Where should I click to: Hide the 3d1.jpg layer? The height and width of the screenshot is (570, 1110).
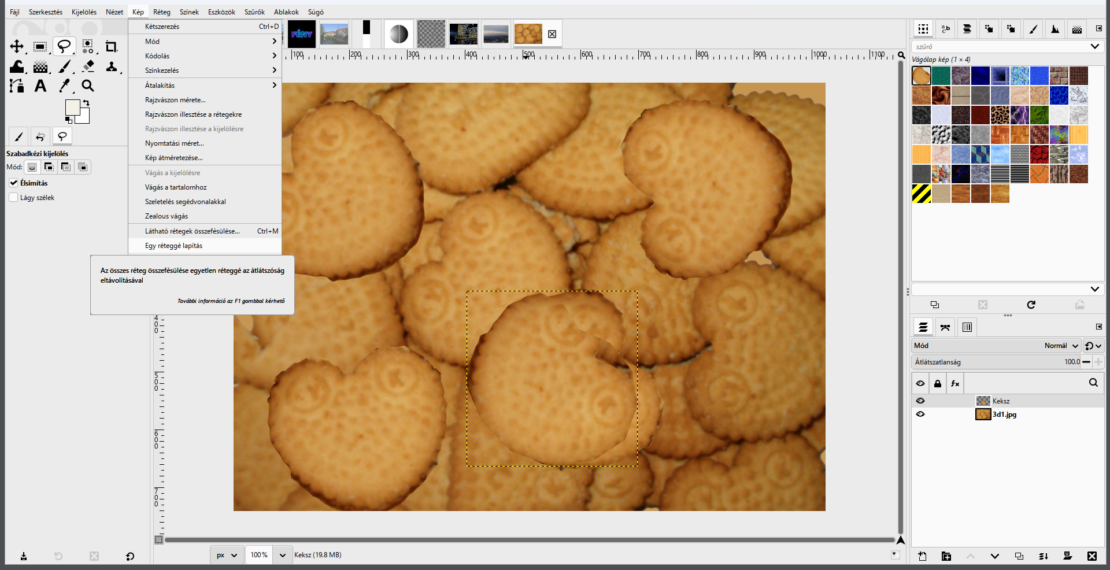click(x=920, y=414)
